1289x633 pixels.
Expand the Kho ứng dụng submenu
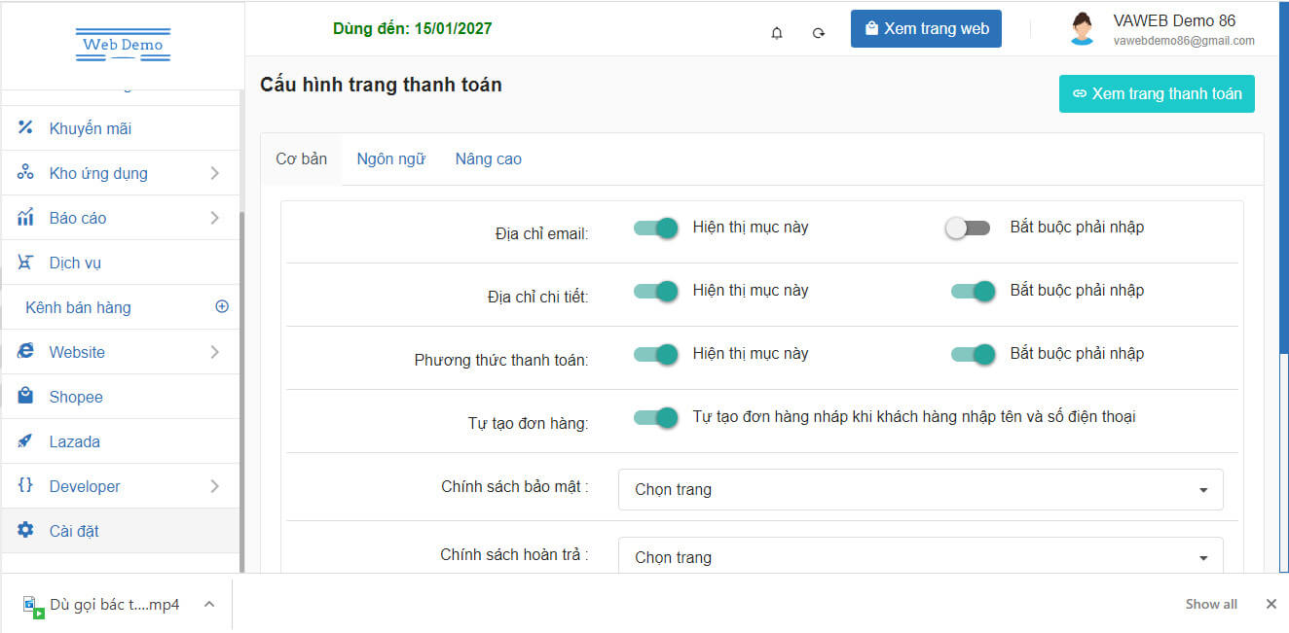click(214, 173)
